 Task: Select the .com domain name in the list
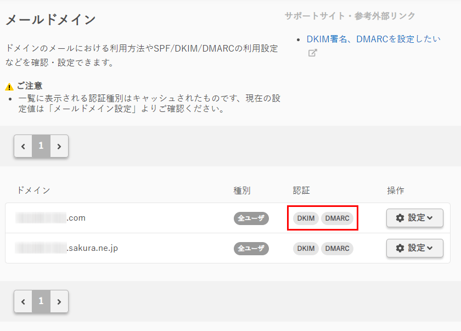pos(50,218)
